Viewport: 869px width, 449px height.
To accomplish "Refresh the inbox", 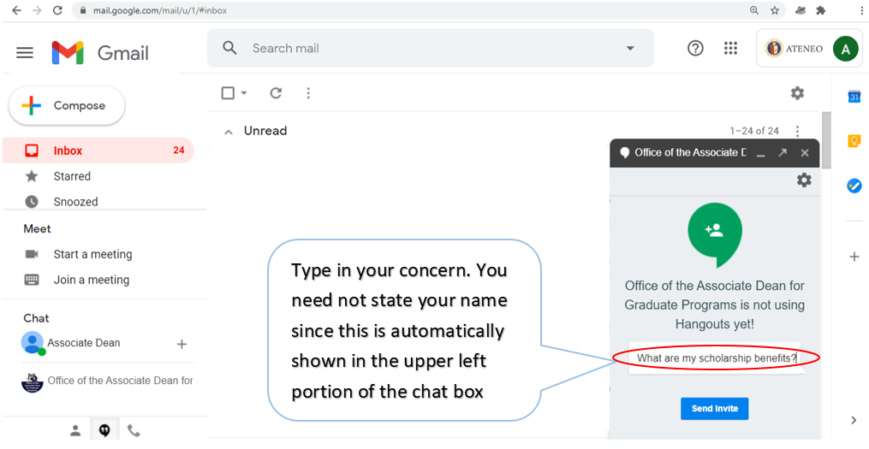I will [276, 93].
